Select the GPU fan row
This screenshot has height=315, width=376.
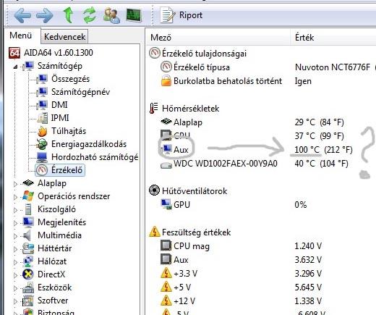[181, 205]
